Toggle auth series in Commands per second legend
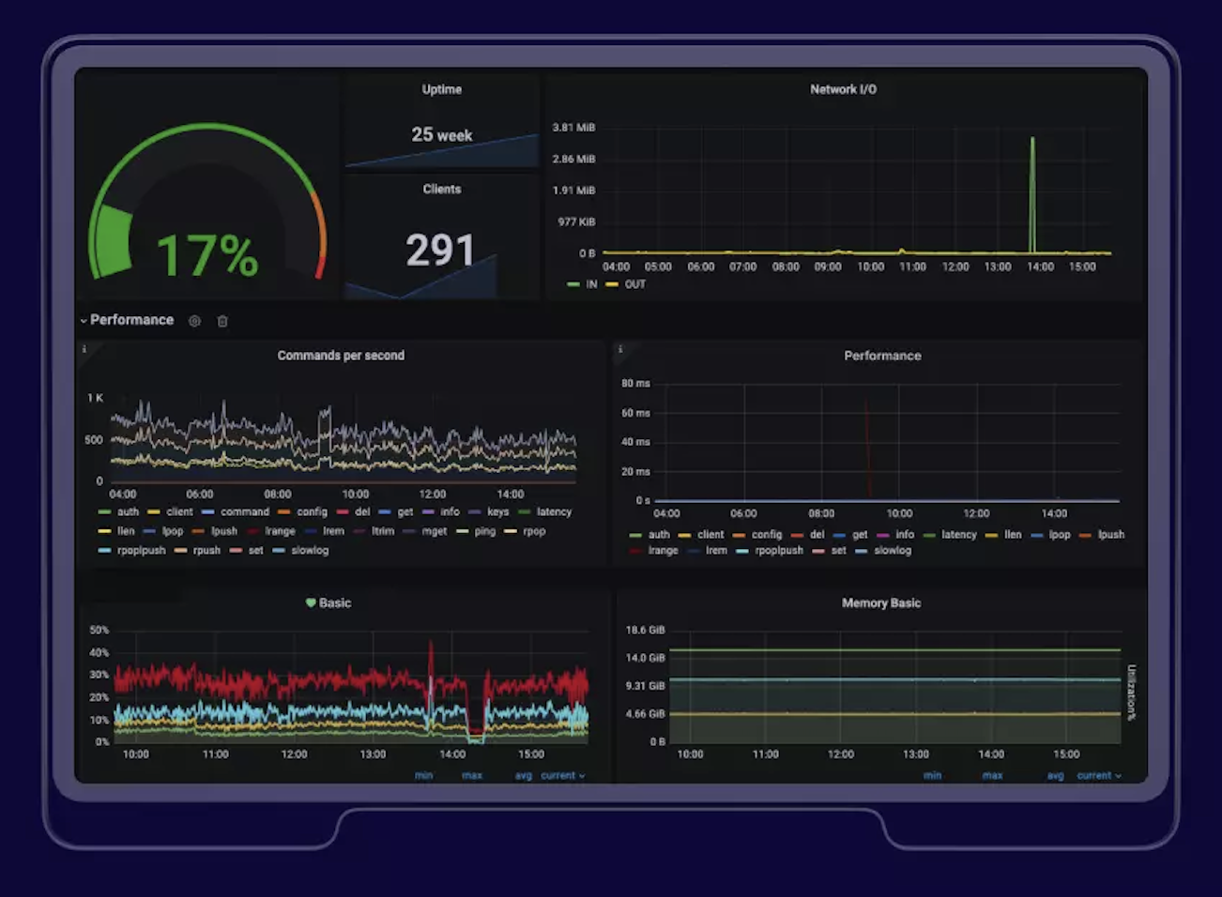The width and height of the screenshot is (1222, 897). pos(119,512)
